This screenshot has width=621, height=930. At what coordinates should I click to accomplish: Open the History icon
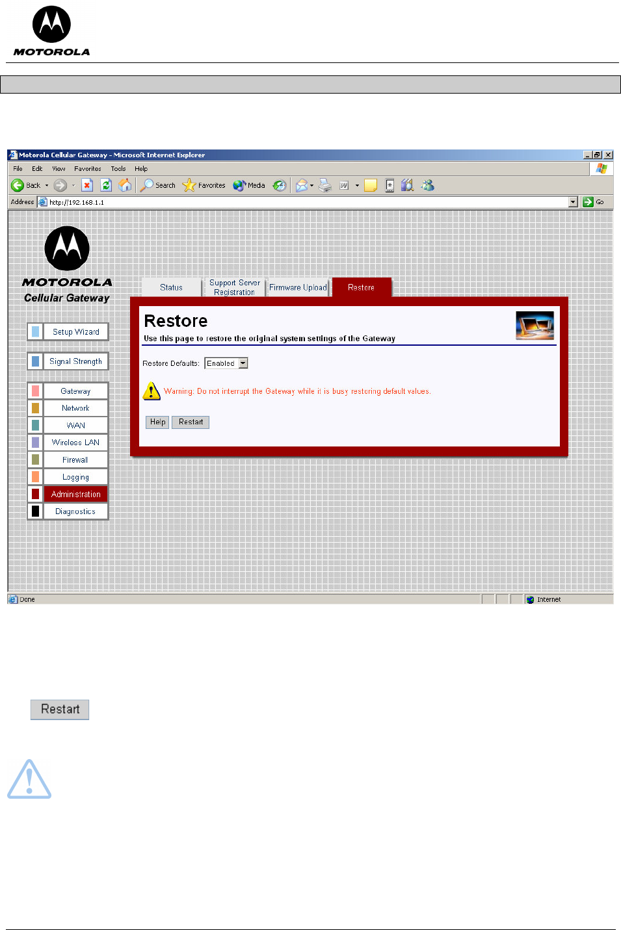click(x=279, y=185)
